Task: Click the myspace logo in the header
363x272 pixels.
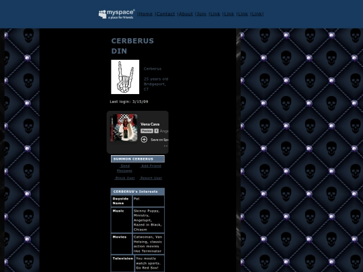Action: coord(117,14)
